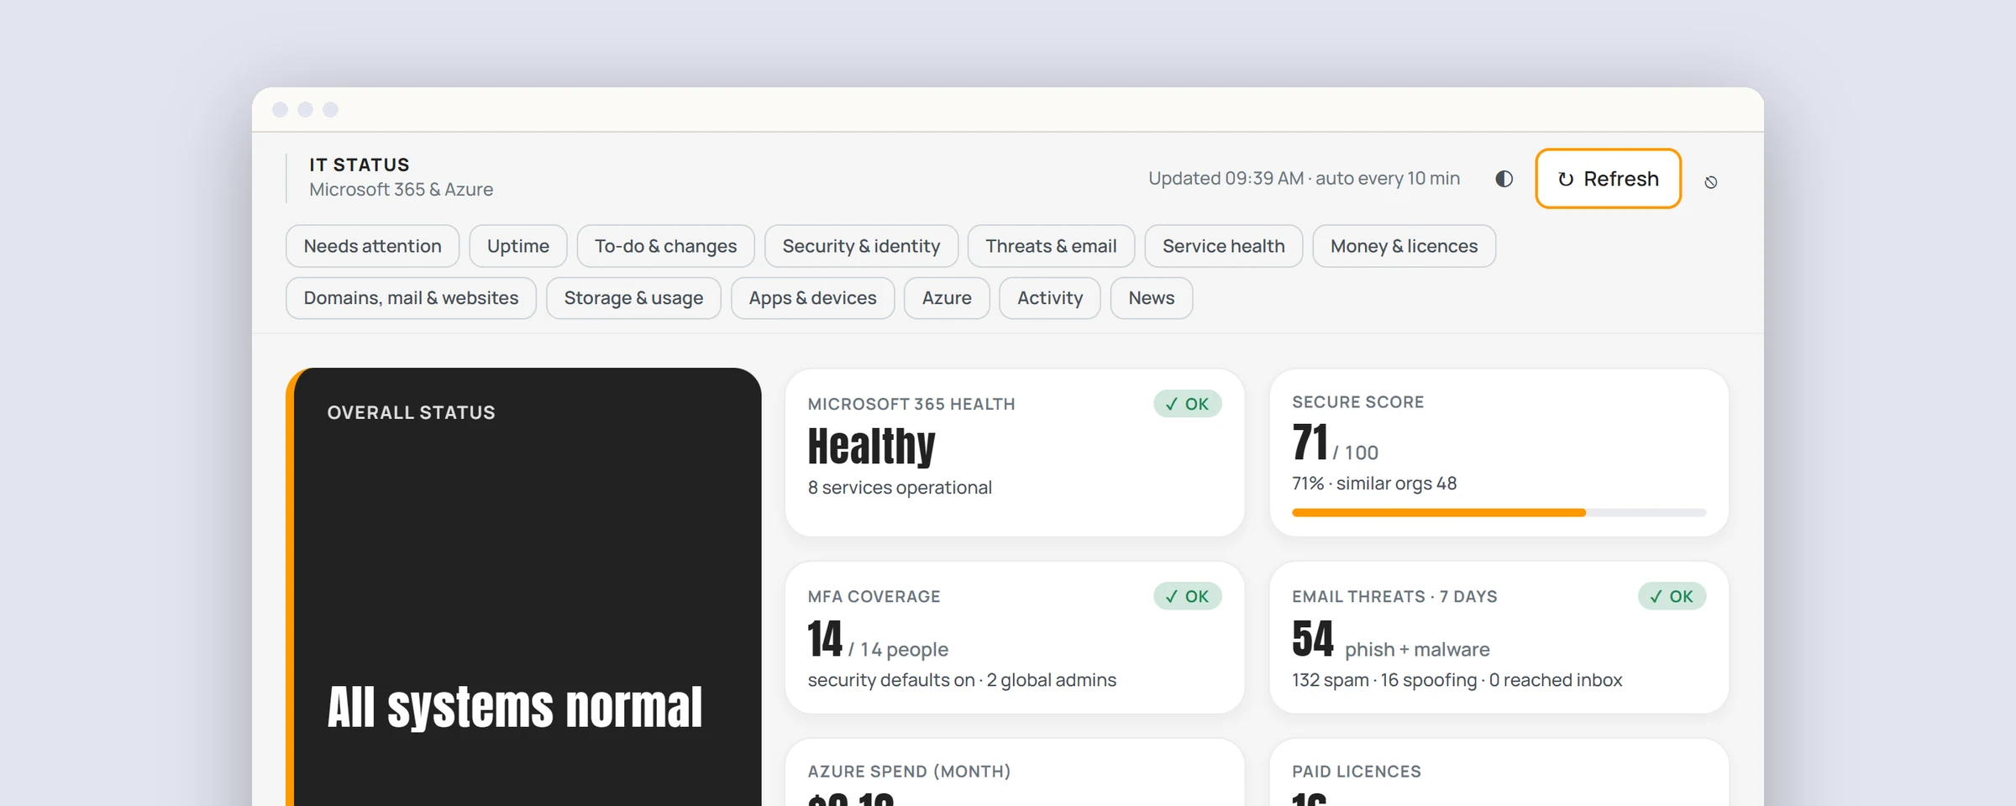Click the OK badge on MFA Coverage
Screen dimensions: 2016x806
[x=1188, y=596]
